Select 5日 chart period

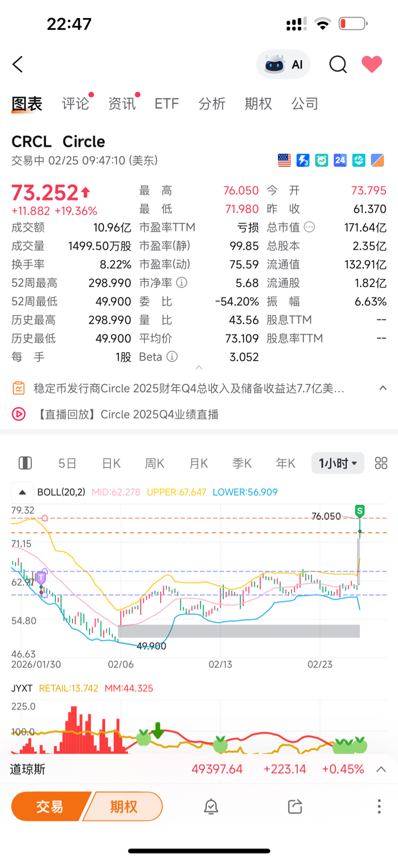(x=67, y=463)
